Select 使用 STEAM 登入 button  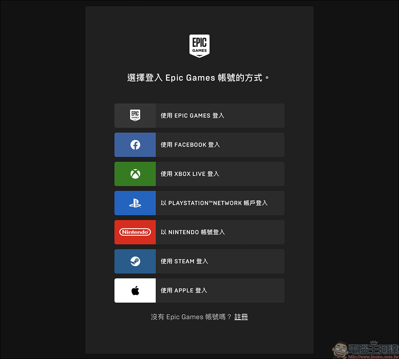(199, 261)
